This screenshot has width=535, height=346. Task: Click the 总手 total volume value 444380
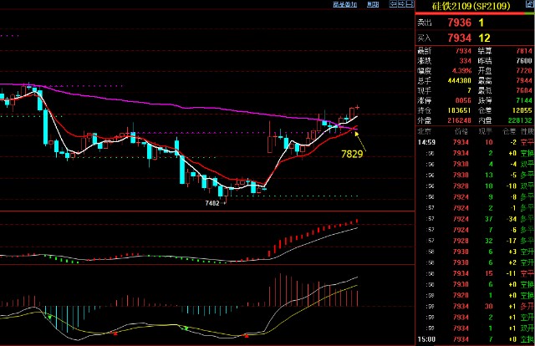coord(459,80)
